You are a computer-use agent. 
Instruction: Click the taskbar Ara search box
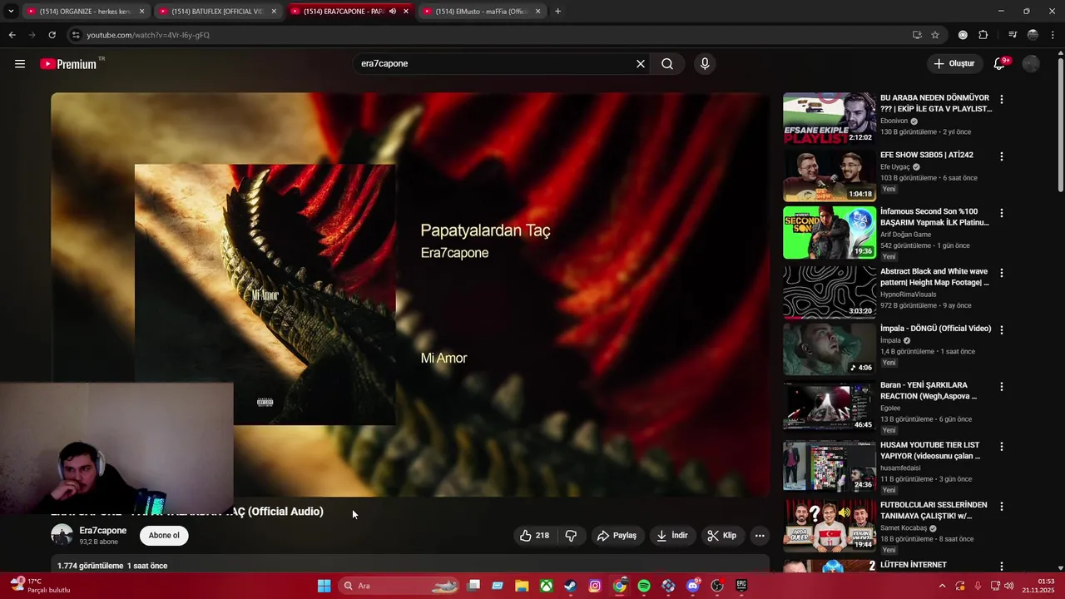399,586
